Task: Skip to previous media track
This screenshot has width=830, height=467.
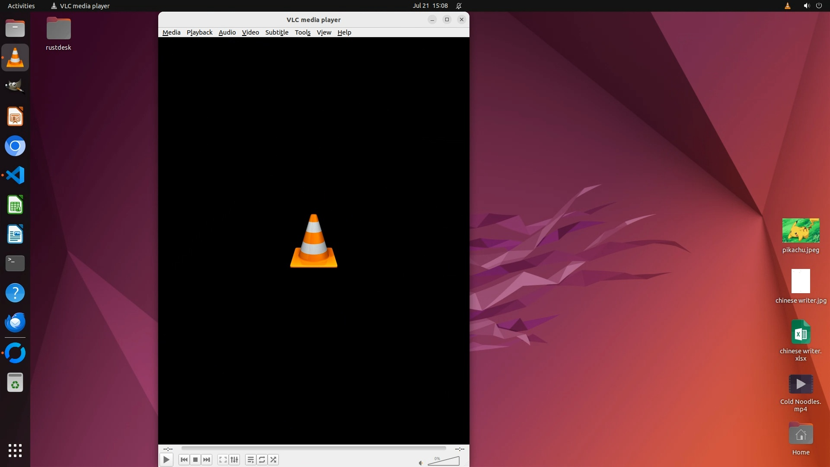Action: point(184,460)
